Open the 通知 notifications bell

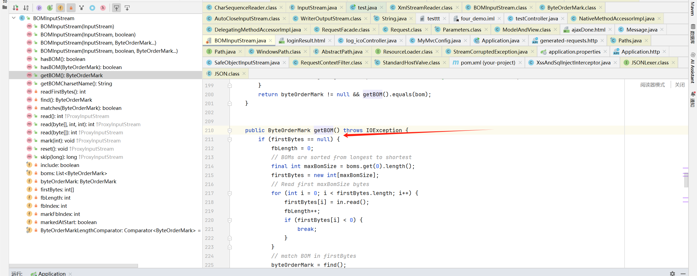click(693, 99)
